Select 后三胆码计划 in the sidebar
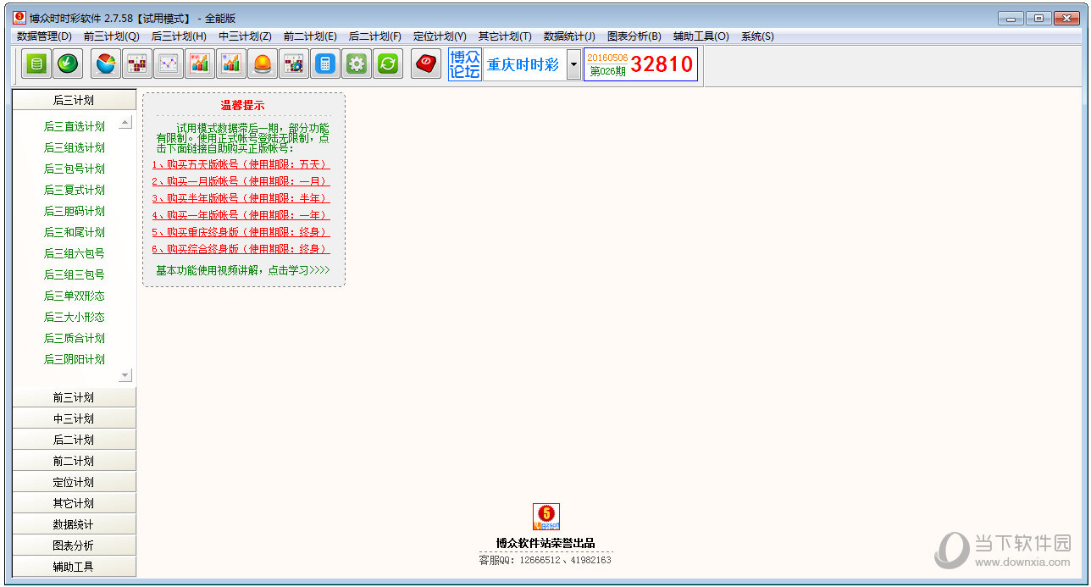 tap(75, 211)
